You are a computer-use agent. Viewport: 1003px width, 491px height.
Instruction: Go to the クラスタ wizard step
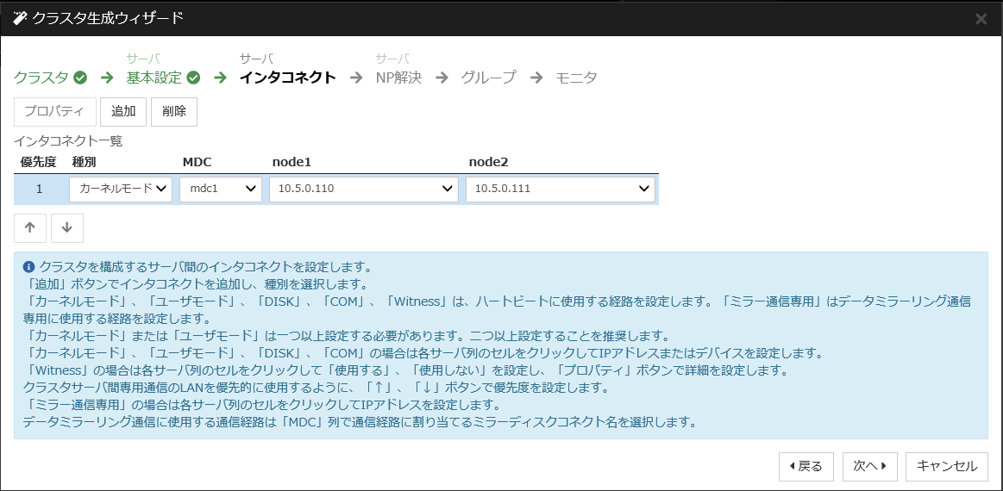(41, 78)
